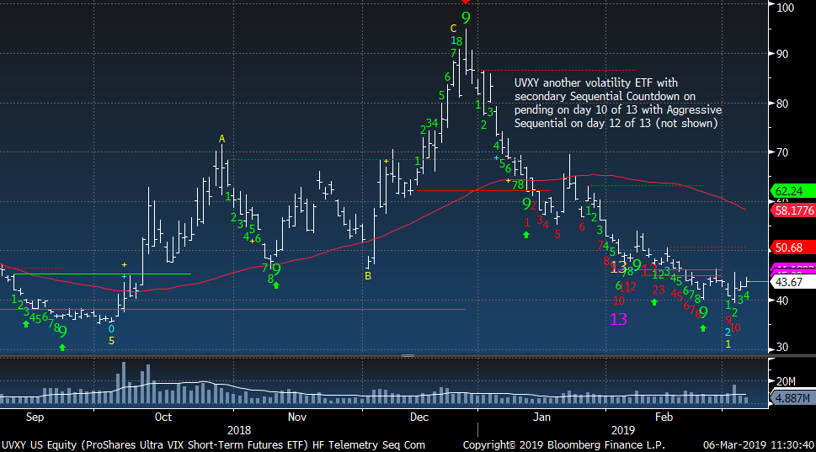
Task: Click the 4.887M volume value label
Action: click(x=792, y=398)
